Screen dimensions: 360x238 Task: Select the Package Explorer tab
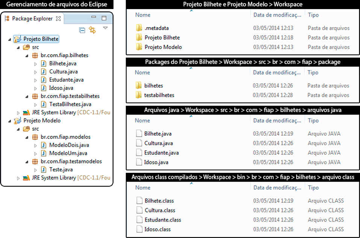tap(32, 18)
